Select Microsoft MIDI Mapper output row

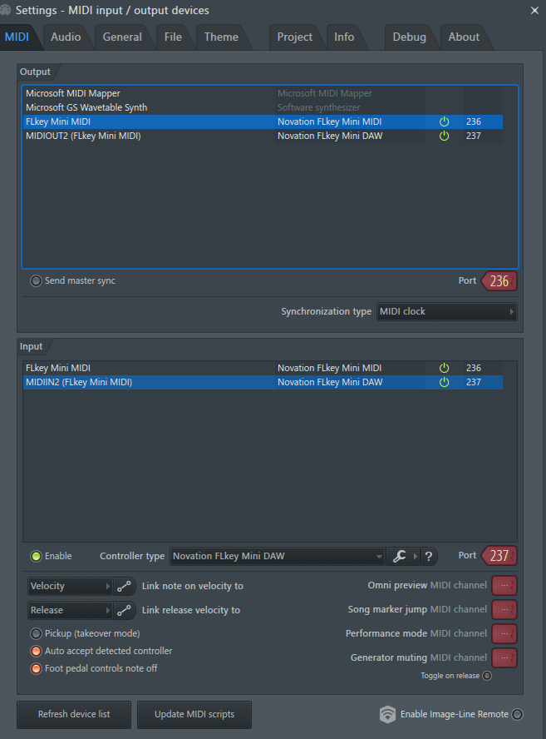(x=263, y=93)
